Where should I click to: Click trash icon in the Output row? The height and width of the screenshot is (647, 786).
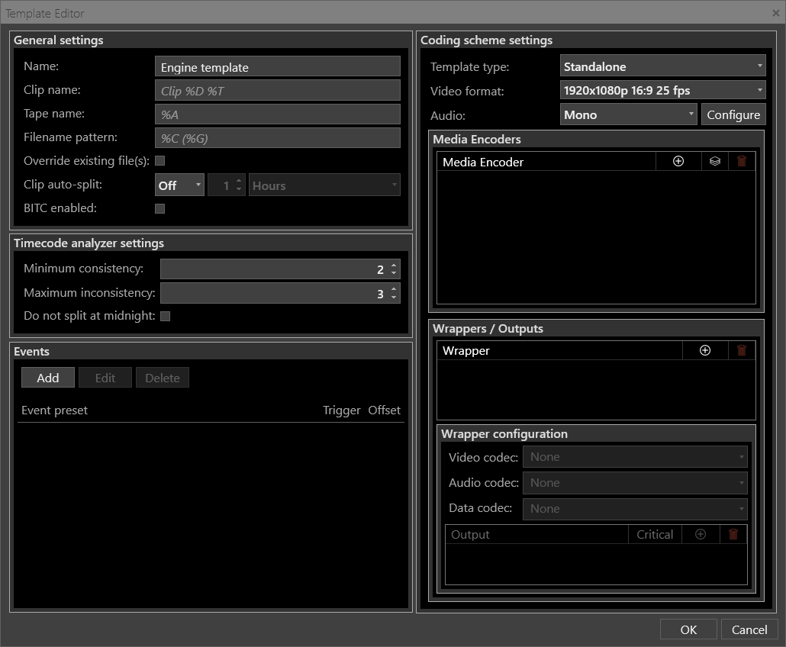tap(733, 534)
